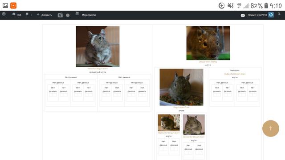Screen dimensions: 285x160
Task: Open the calendar icon beside Мероприятия
Action: (x=77, y=13)
